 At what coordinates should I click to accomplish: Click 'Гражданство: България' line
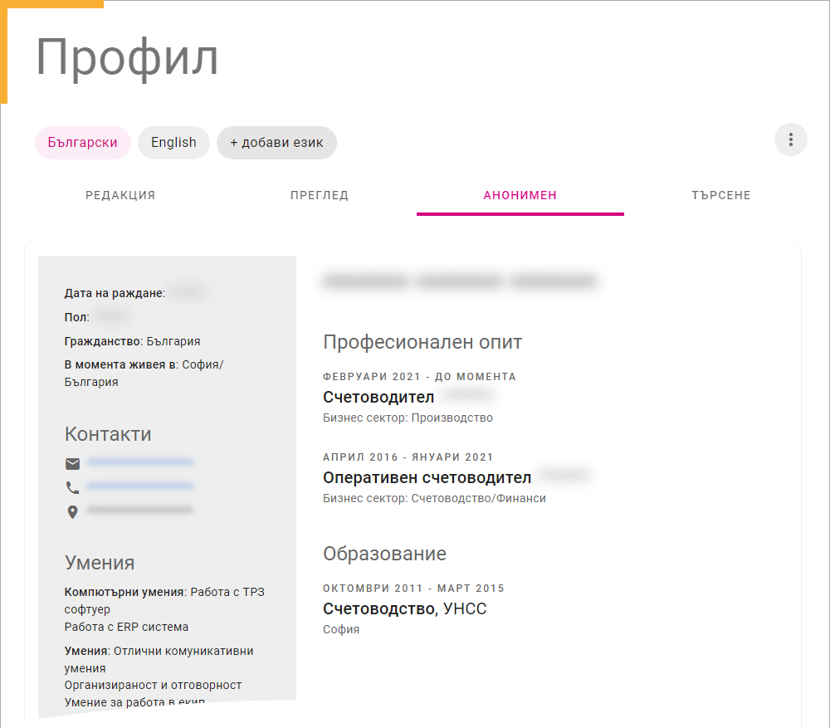pyautogui.click(x=132, y=341)
